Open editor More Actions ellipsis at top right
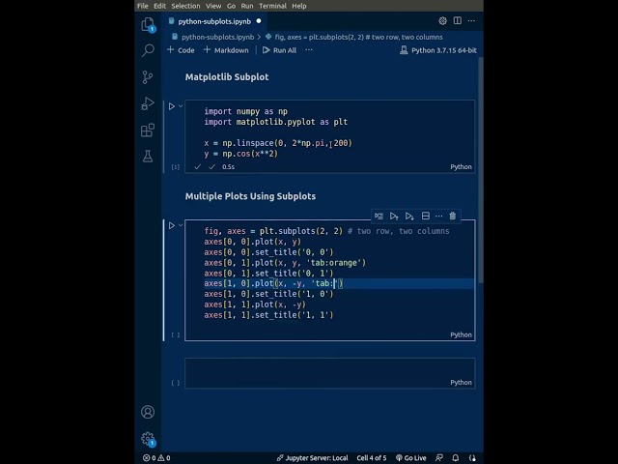 click(x=471, y=20)
